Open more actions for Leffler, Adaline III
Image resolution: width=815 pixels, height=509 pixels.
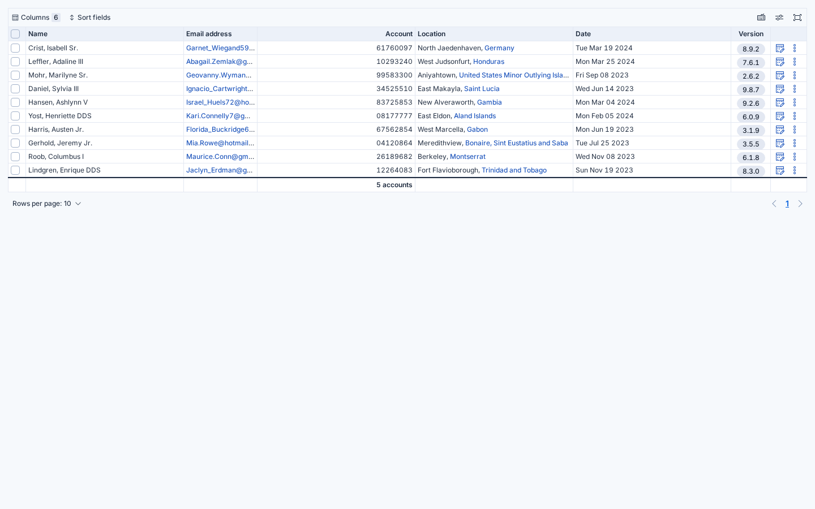tap(795, 62)
